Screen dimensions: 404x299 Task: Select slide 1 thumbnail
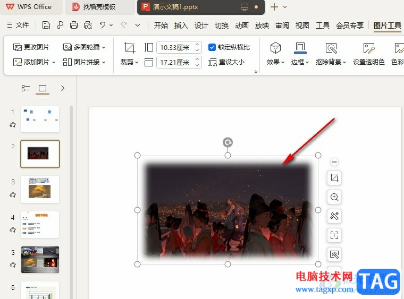(40, 119)
